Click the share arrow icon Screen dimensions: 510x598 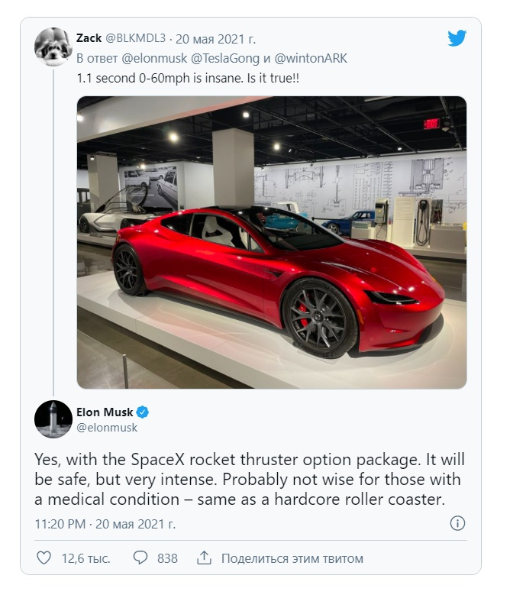click(204, 558)
